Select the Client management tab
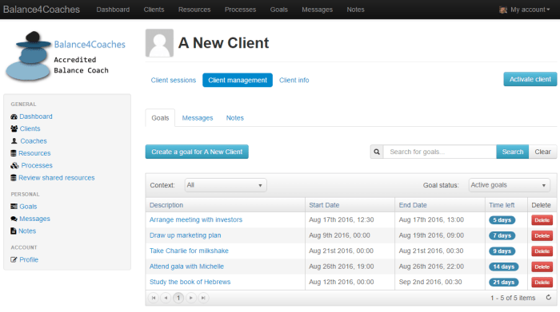The image size is (560, 312). [x=238, y=80]
